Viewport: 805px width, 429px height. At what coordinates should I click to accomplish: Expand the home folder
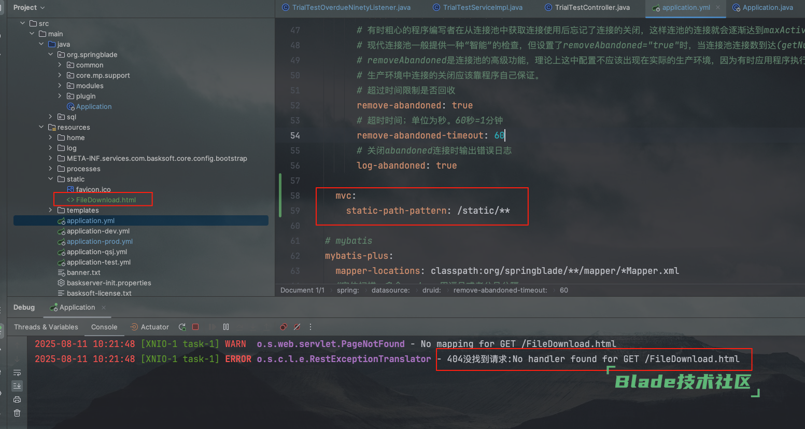pyautogui.click(x=50, y=137)
